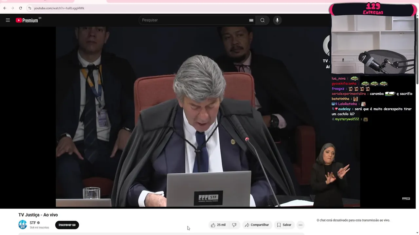
Task: Click the browser forward arrow
Action: click(x=12, y=8)
